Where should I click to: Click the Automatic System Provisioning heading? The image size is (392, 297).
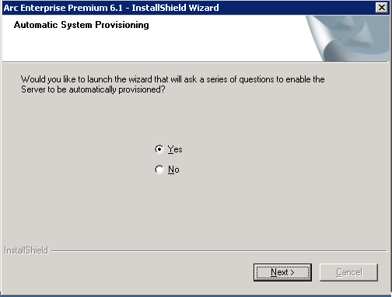coord(82,25)
